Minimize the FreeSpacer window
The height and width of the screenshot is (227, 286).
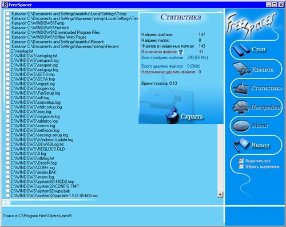(268, 5)
